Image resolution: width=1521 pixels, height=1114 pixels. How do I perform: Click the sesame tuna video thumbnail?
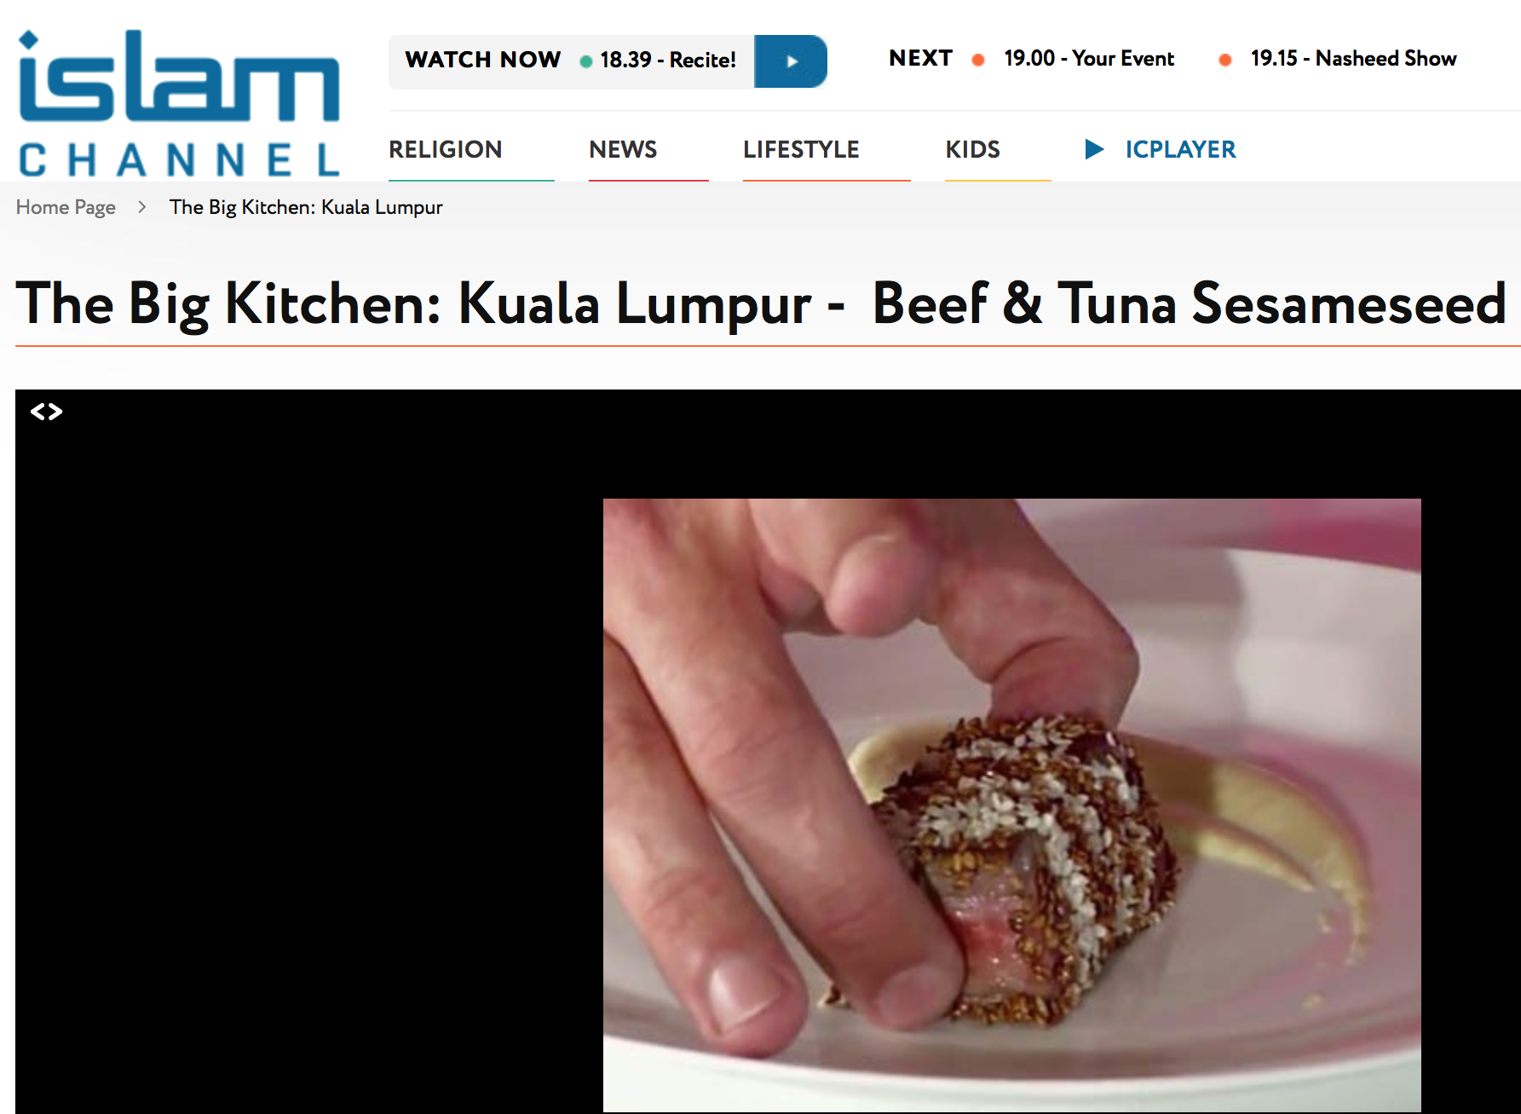tap(1011, 805)
